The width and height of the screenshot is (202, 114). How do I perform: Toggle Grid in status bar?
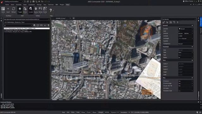tap(68, 112)
